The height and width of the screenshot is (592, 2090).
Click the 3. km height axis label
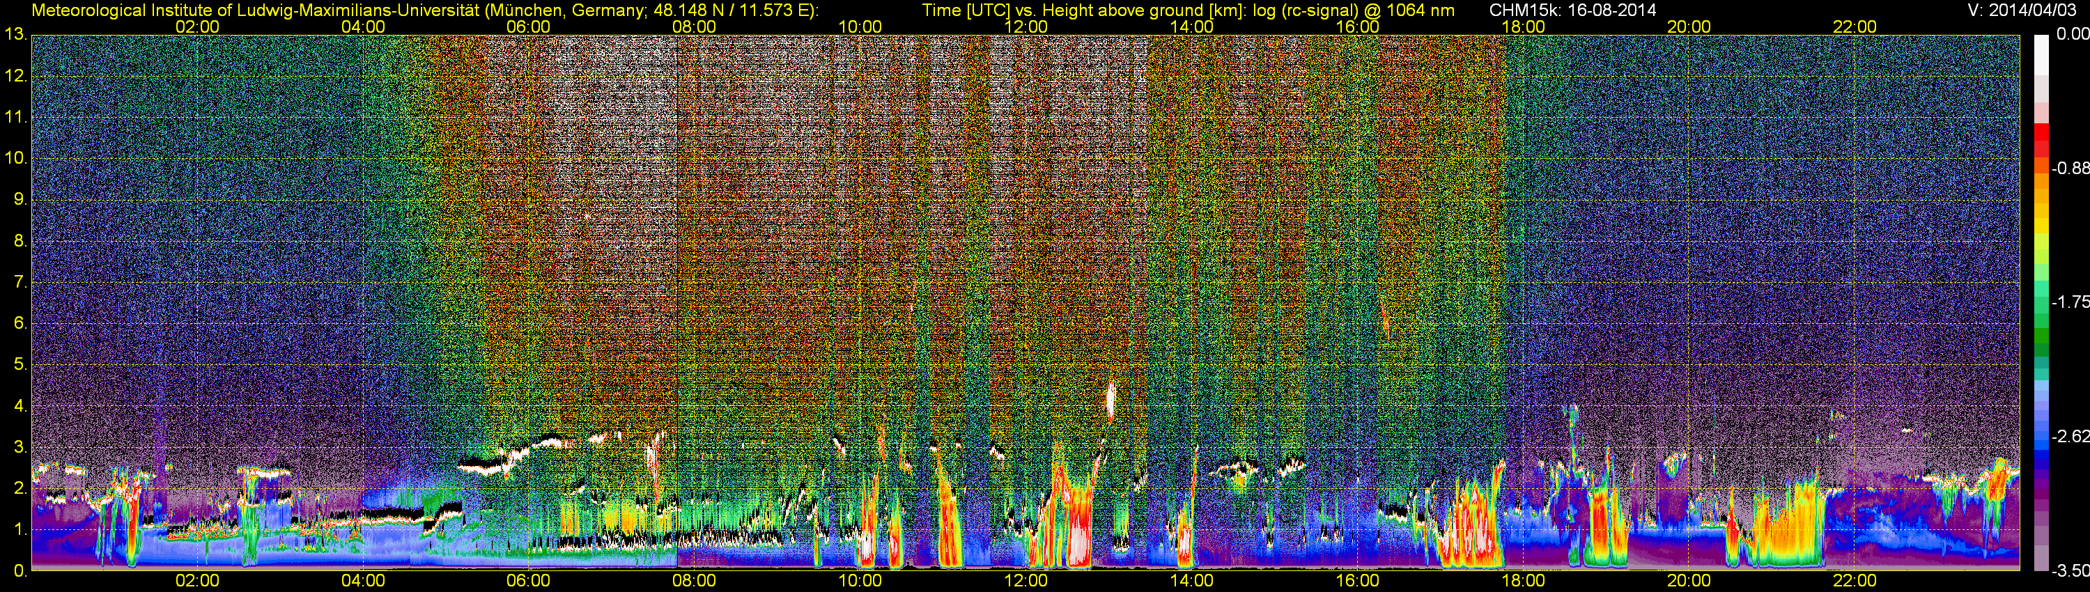pos(20,447)
